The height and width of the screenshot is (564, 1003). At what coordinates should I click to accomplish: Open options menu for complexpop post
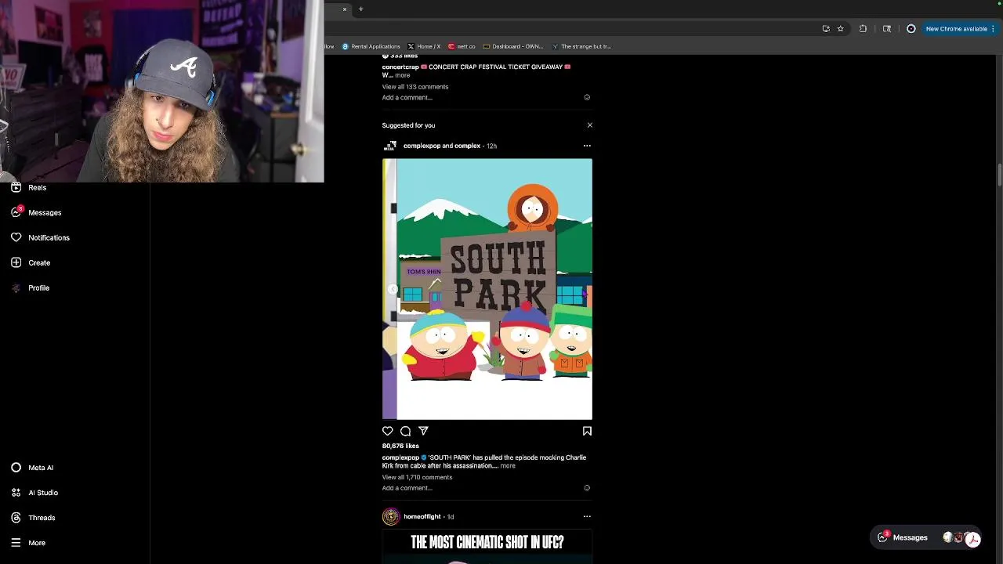pyautogui.click(x=587, y=146)
